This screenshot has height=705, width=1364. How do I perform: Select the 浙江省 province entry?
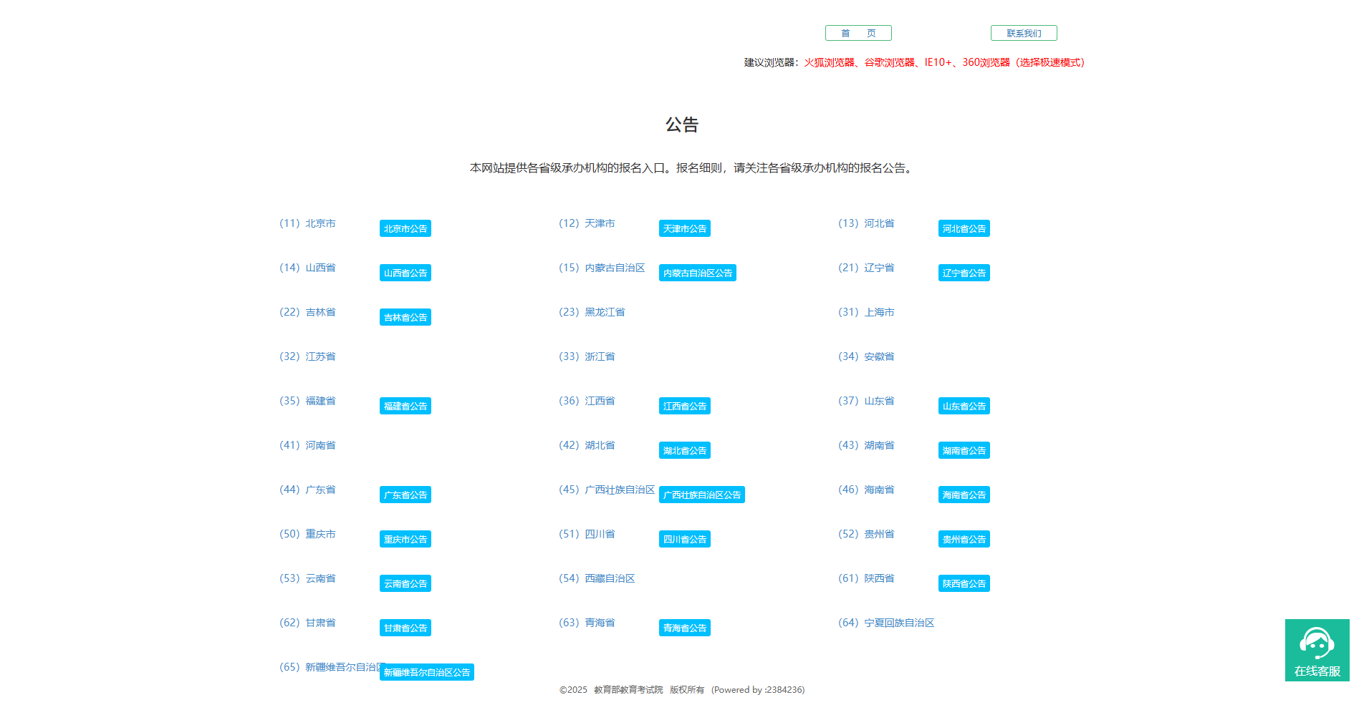coord(599,356)
